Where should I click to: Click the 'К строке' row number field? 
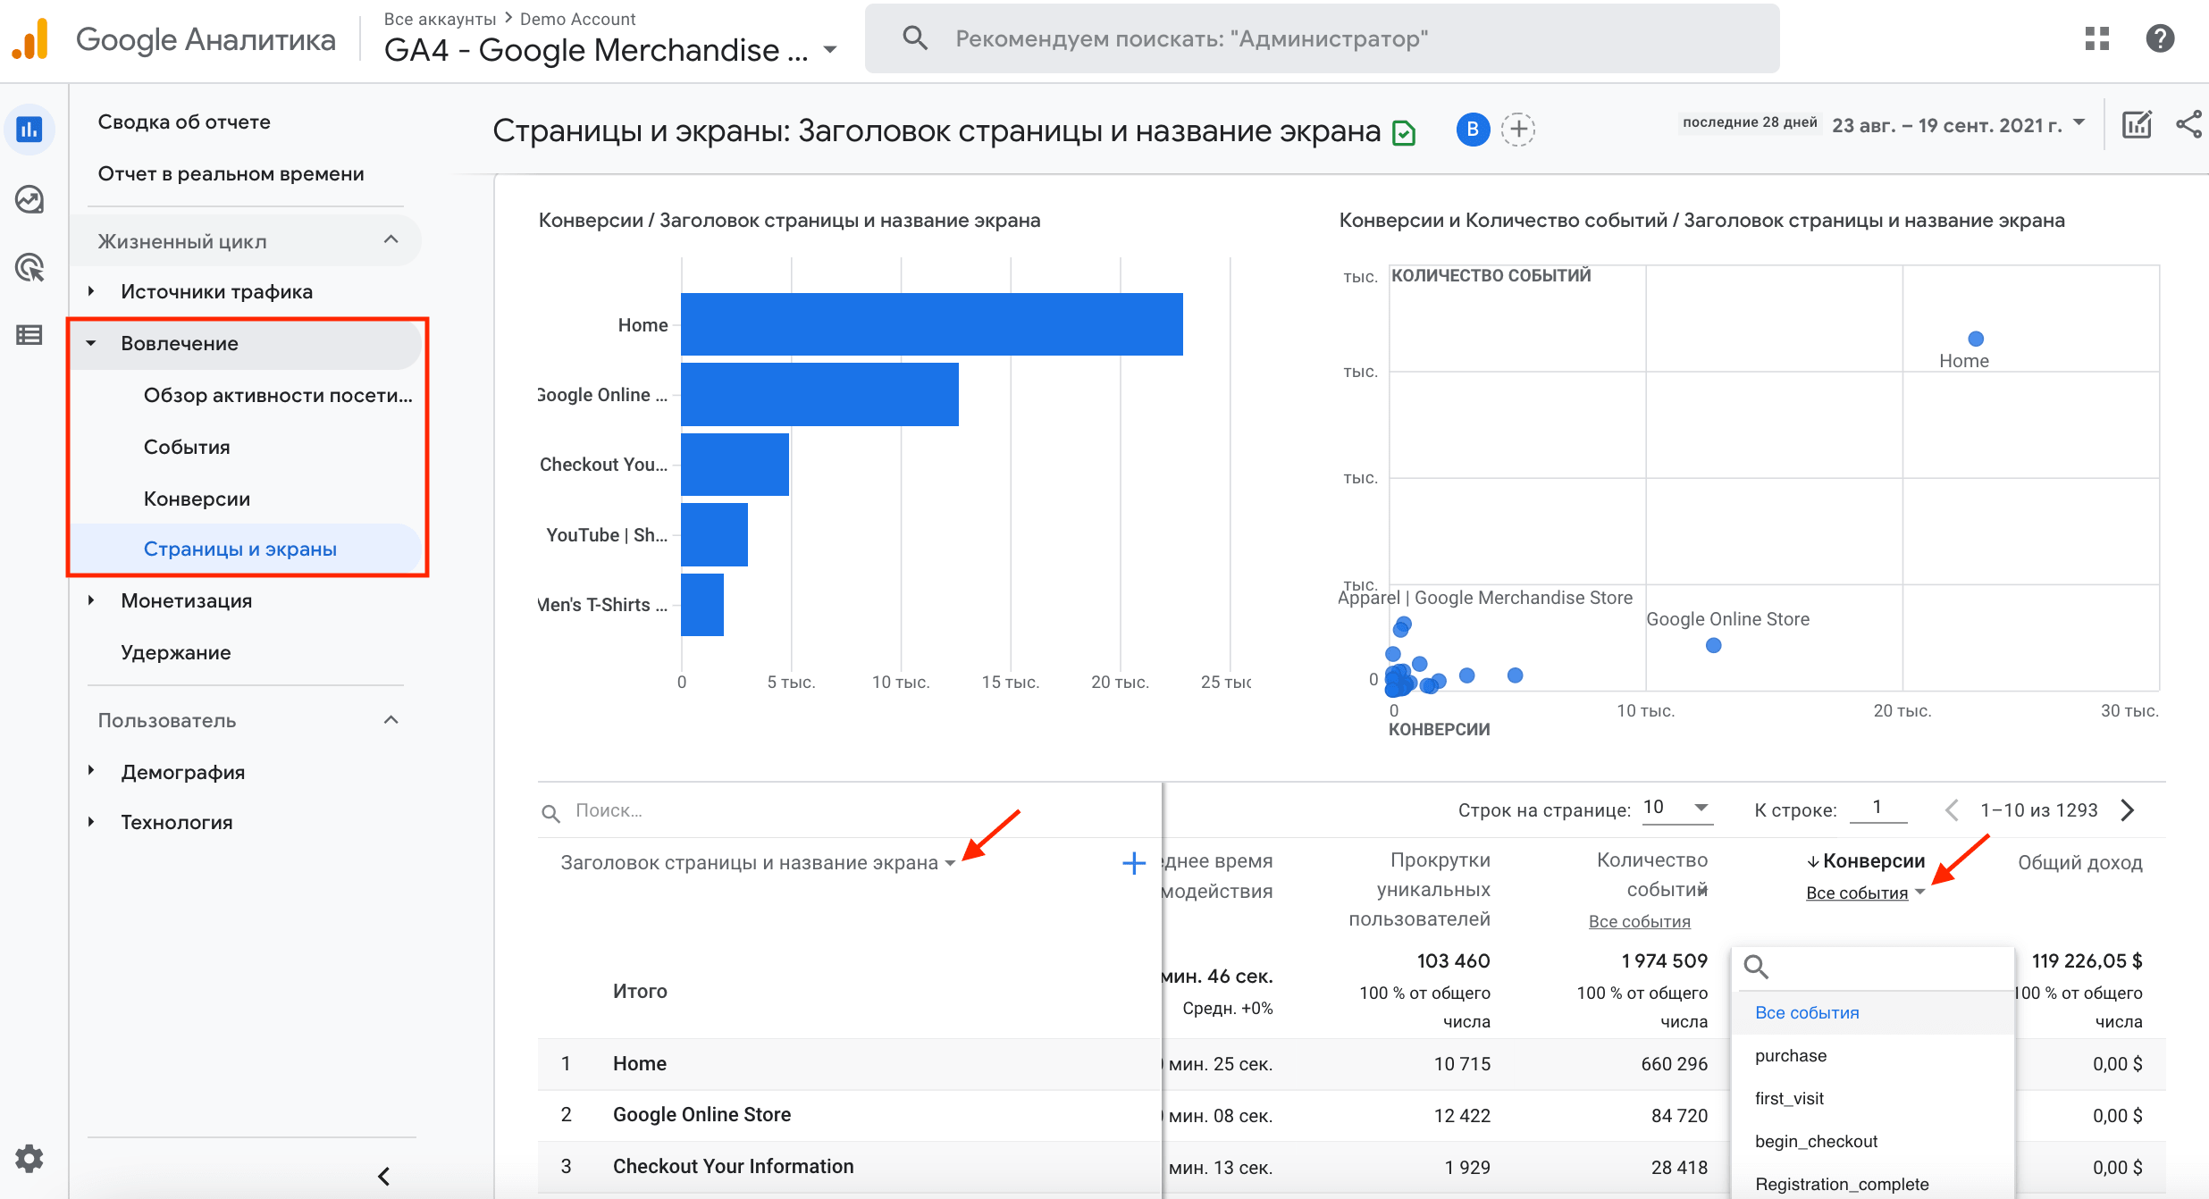(1877, 808)
